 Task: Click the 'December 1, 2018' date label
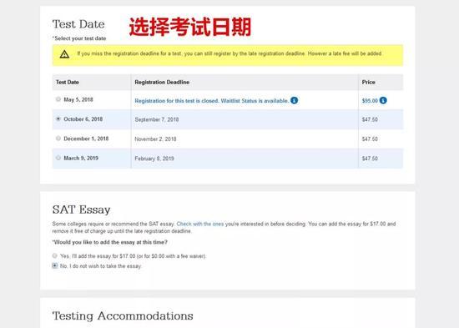click(x=86, y=139)
